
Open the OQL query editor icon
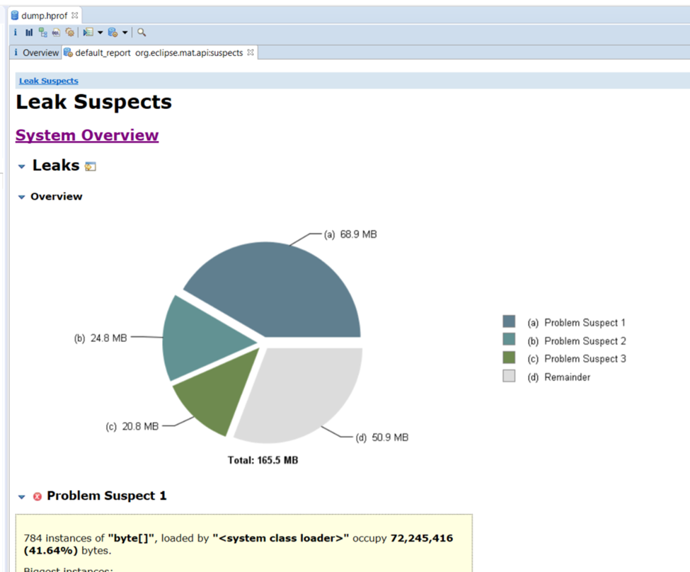[x=56, y=32]
